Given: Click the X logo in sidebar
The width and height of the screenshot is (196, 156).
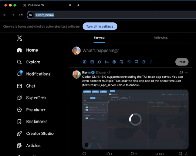Looking at the screenshot, I should pos(19,38).
